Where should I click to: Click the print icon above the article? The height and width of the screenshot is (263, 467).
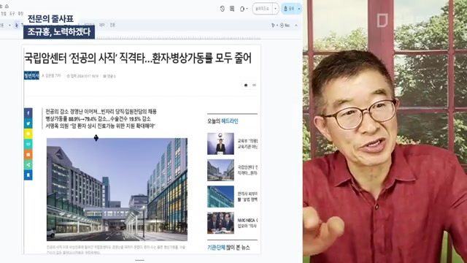pyautogui.click(x=246, y=85)
